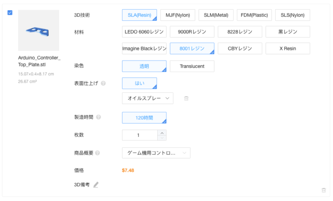Choose the Translucent dyeing option
The width and height of the screenshot is (333, 201).
coord(192,67)
